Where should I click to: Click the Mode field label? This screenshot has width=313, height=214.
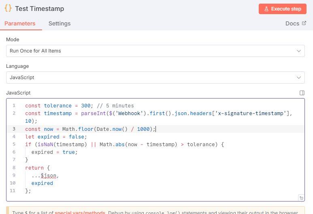13,40
